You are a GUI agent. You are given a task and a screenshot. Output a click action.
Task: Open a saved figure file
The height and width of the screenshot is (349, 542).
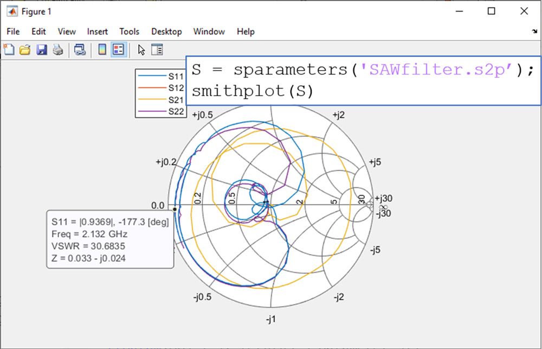25,49
